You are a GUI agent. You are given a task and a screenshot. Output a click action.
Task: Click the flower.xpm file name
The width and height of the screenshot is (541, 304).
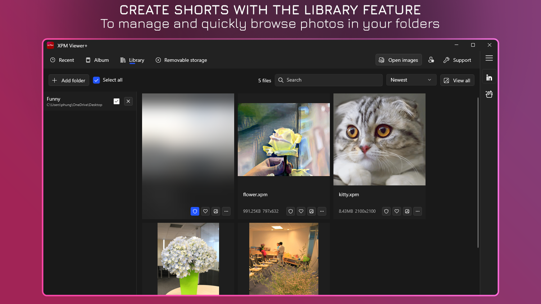click(255, 194)
